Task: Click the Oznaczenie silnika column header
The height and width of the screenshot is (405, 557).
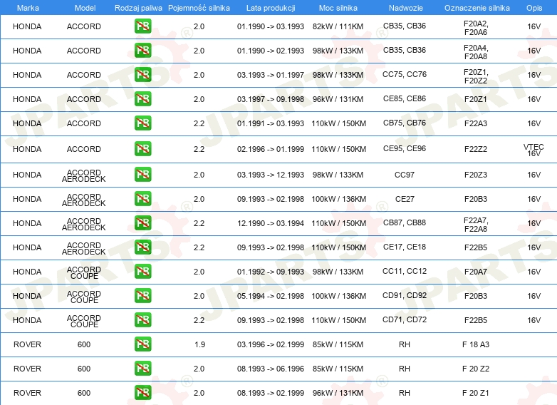Action: click(477, 8)
